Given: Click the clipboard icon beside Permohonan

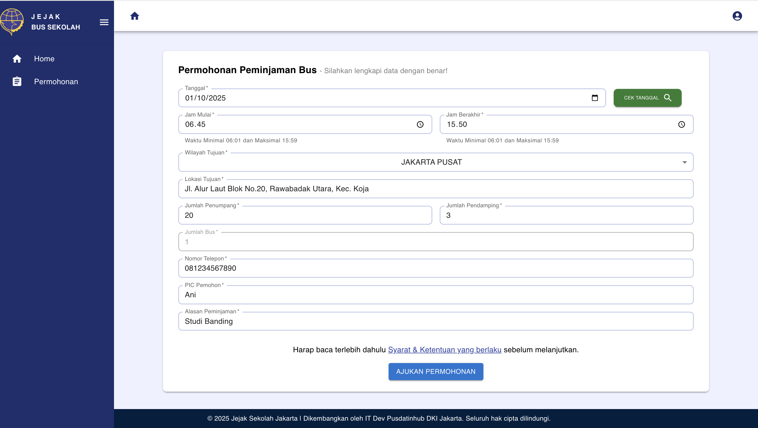Looking at the screenshot, I should click(17, 82).
